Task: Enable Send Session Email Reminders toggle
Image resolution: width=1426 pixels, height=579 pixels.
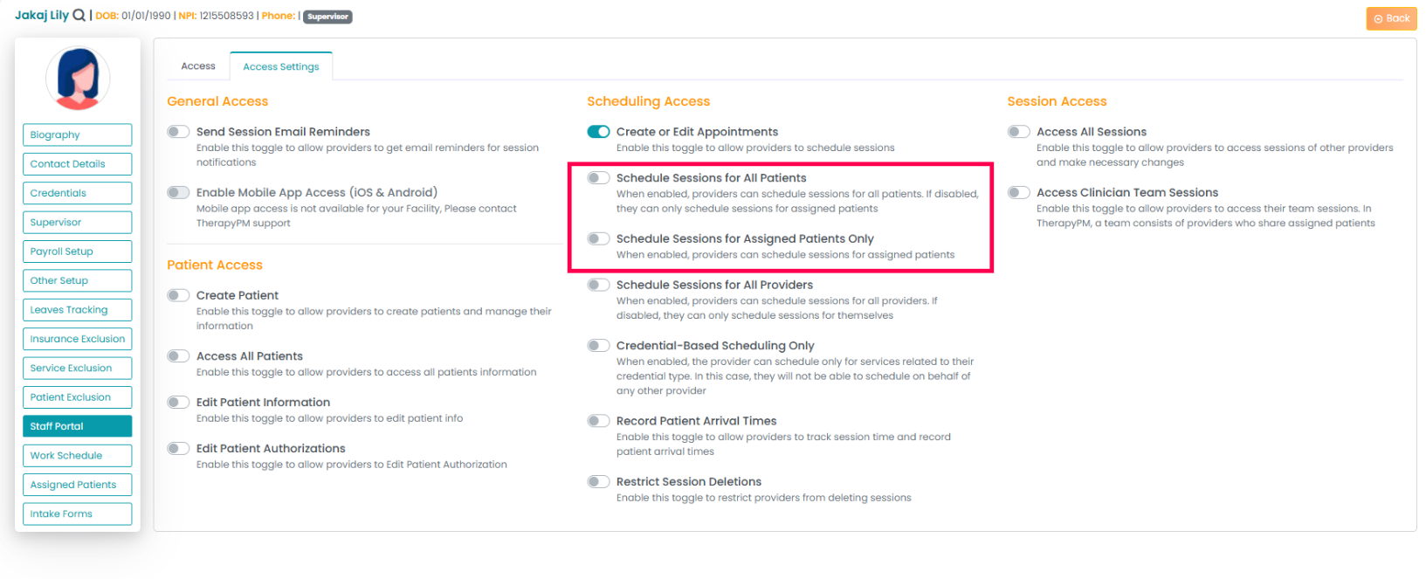Action: coord(178,132)
